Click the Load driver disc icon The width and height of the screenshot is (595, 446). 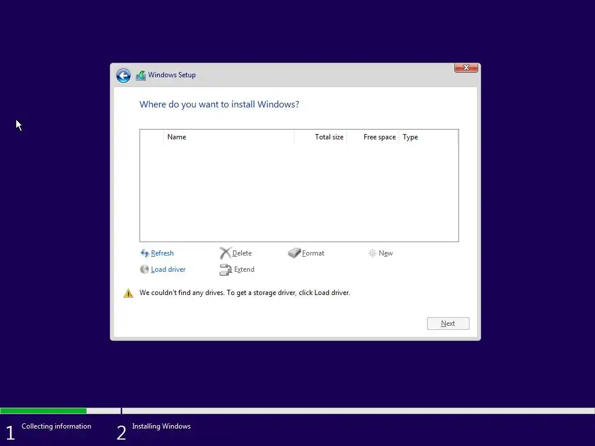click(144, 269)
